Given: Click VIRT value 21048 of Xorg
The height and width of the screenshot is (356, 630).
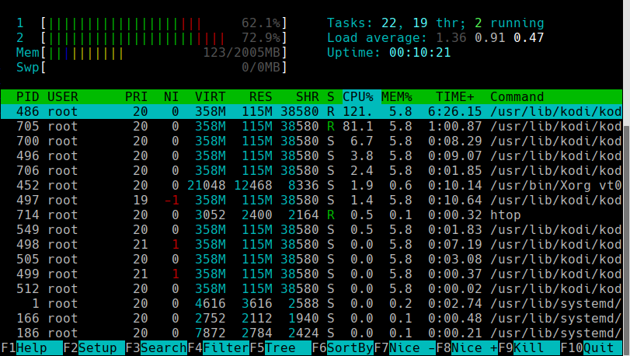Looking at the screenshot, I should (207, 185).
